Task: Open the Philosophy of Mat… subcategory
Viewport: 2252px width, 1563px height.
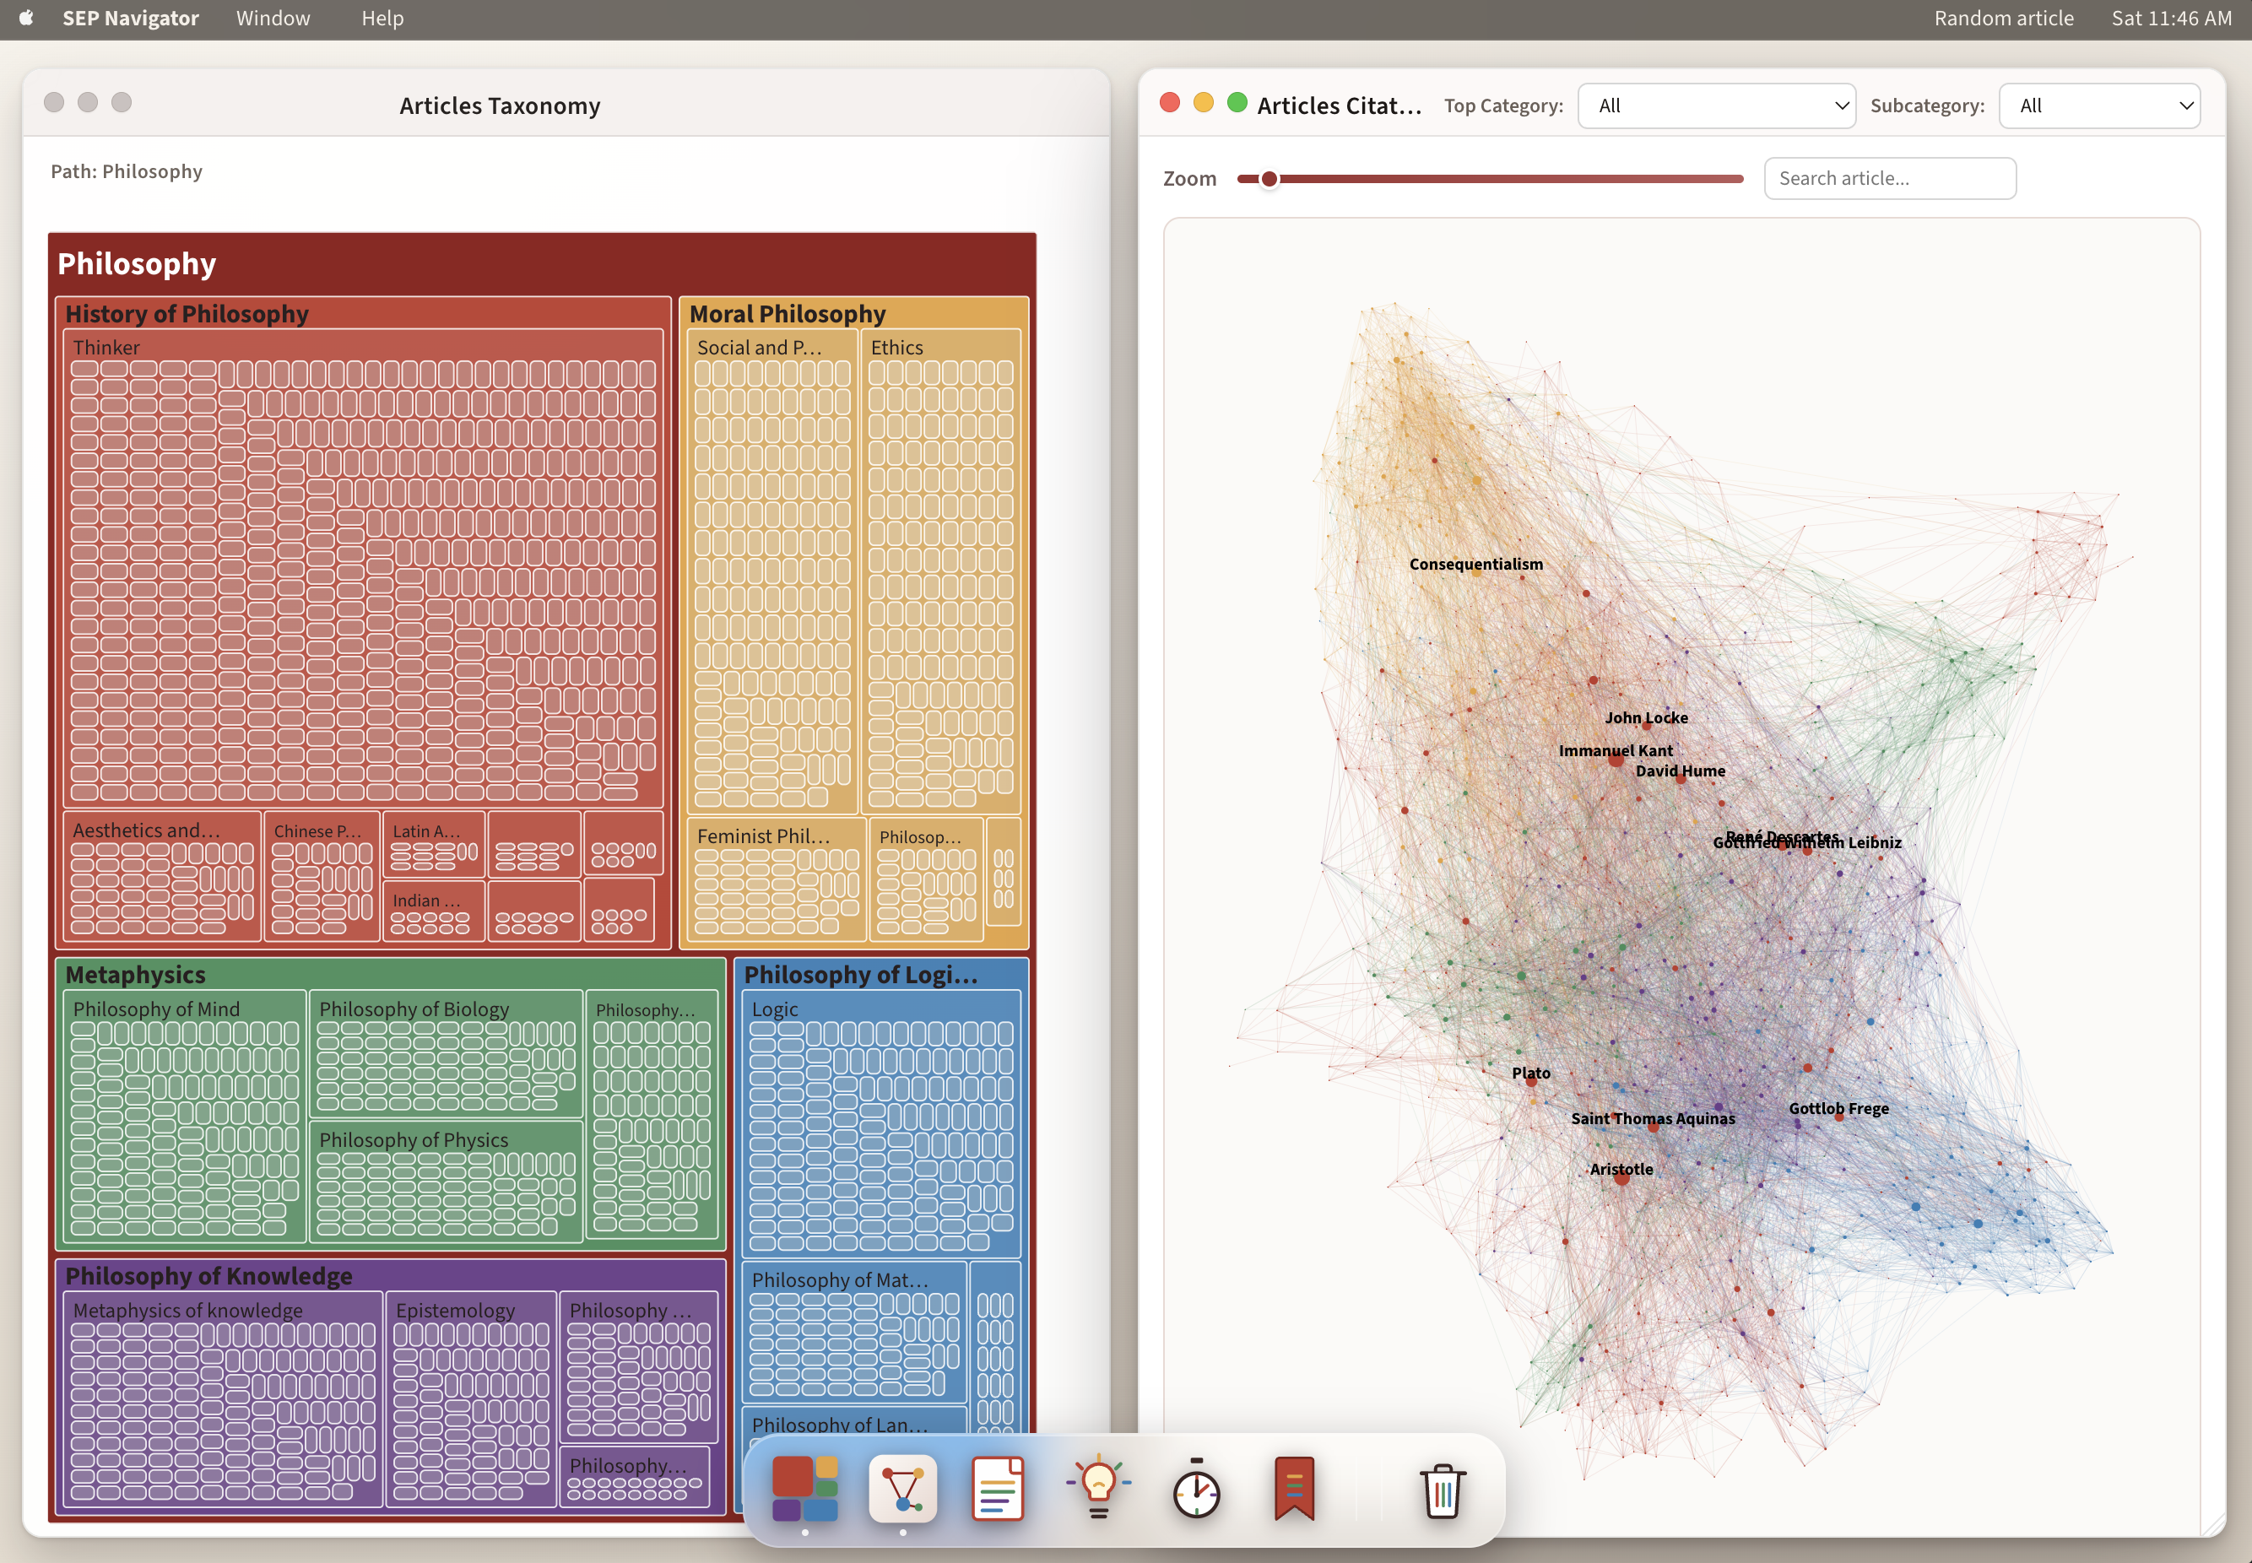Action: pyautogui.click(x=840, y=1280)
